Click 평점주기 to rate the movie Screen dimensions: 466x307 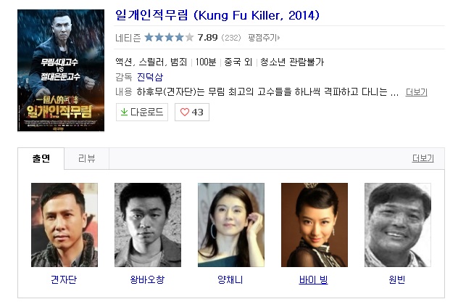pyautogui.click(x=262, y=38)
